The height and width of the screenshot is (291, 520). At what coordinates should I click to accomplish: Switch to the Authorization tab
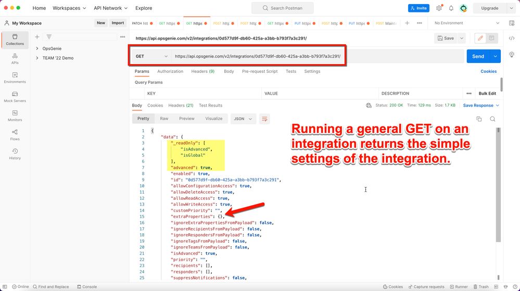[x=170, y=71]
